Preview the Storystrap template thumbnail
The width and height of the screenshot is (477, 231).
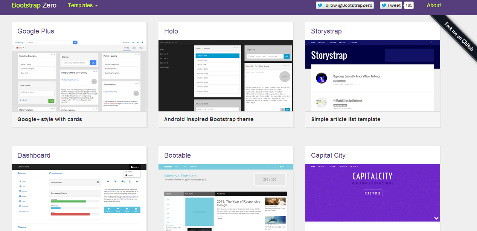click(x=373, y=76)
